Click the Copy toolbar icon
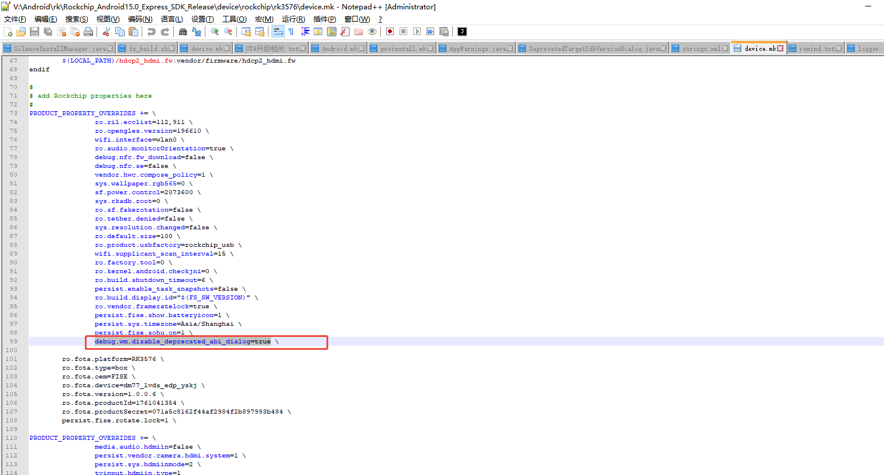 tap(120, 32)
